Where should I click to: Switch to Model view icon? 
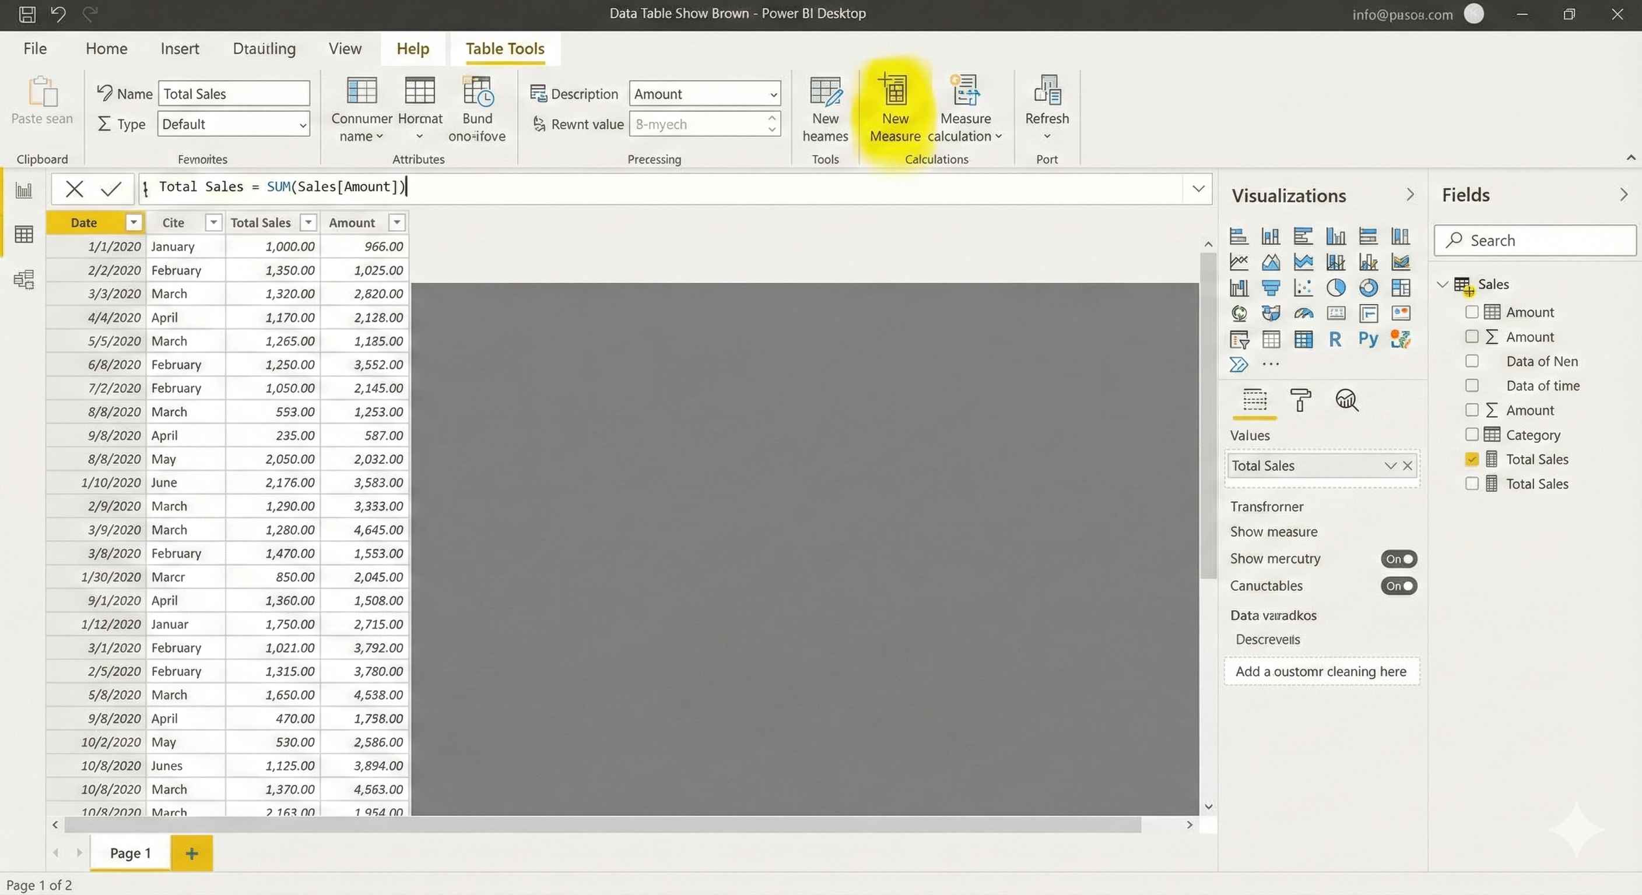point(23,279)
